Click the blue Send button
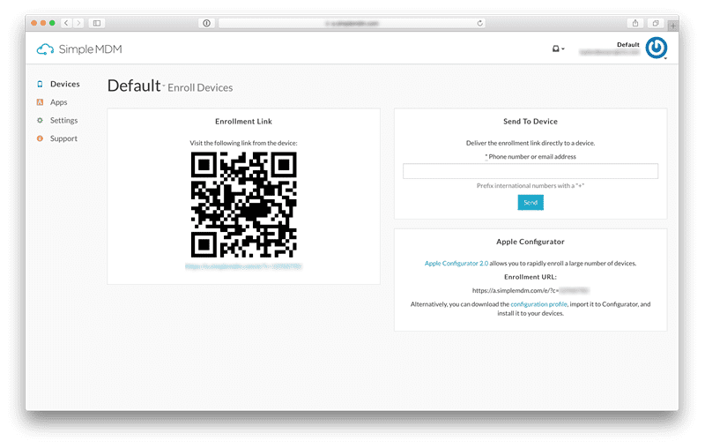 click(x=531, y=203)
